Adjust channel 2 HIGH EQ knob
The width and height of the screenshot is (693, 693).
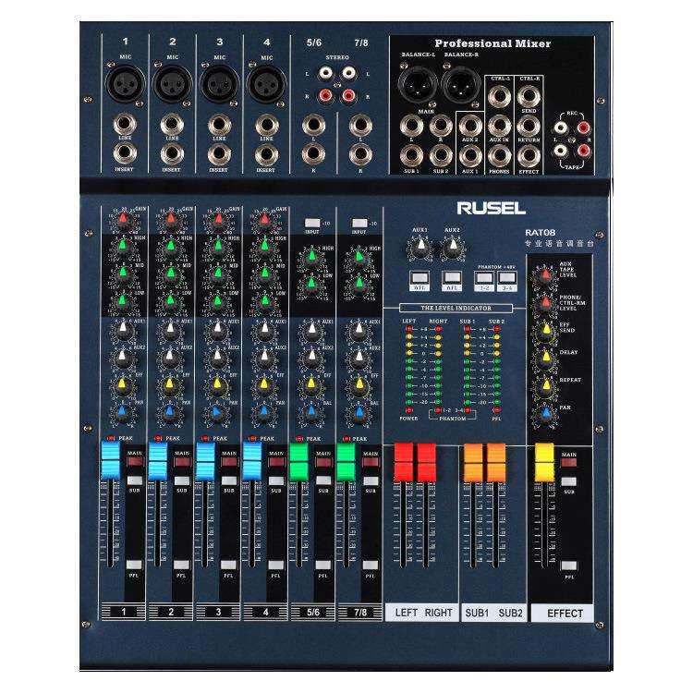pos(171,246)
